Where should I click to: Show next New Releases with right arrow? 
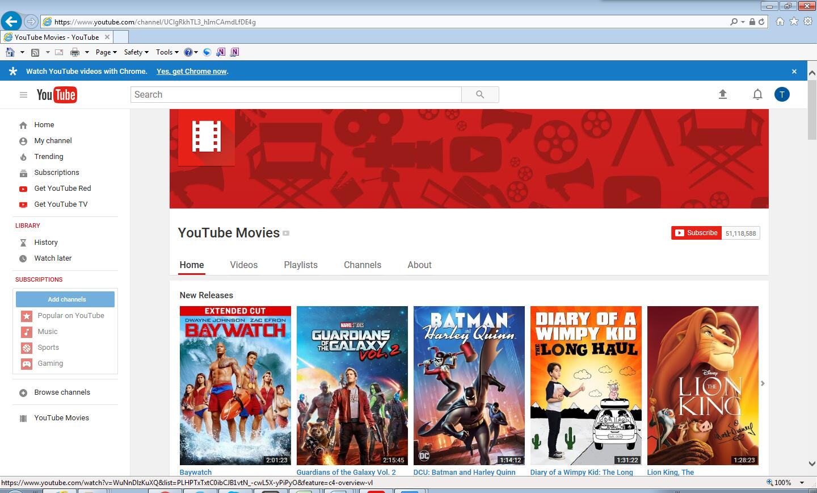(763, 383)
